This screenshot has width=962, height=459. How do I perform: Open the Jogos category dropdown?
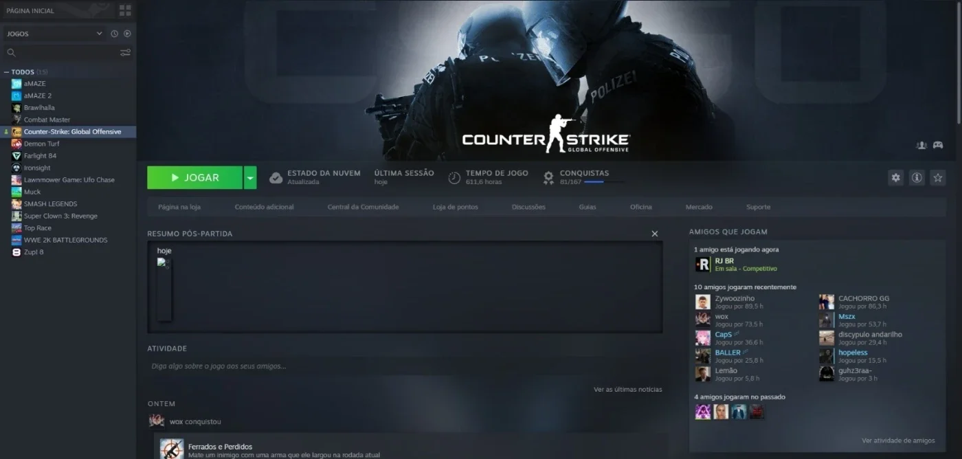54,34
